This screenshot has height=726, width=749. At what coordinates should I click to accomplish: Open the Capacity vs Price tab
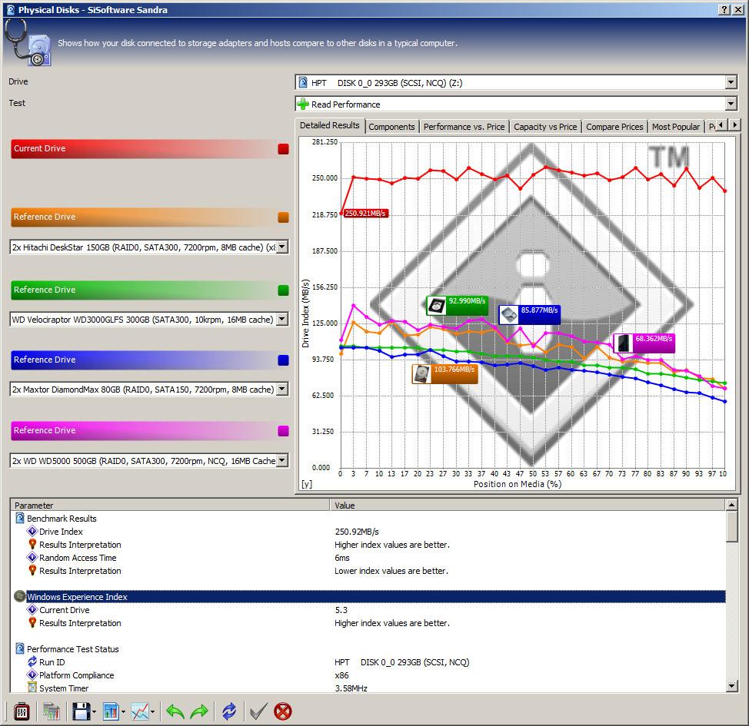coord(545,127)
